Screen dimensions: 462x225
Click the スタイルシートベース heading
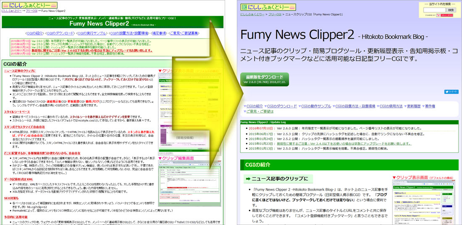17,112
